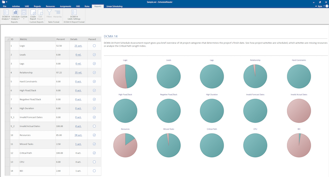The height and width of the screenshot is (177, 329).
Task: Sort table by the Percent column header
Action: (x=62, y=39)
